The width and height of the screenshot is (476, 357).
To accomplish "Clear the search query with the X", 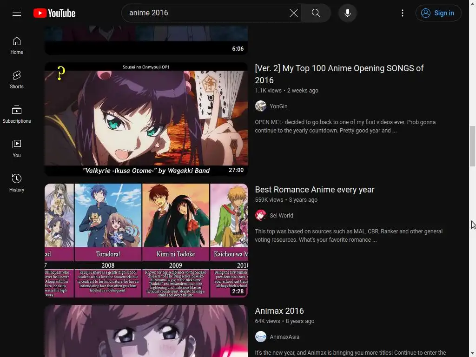I will (x=294, y=13).
